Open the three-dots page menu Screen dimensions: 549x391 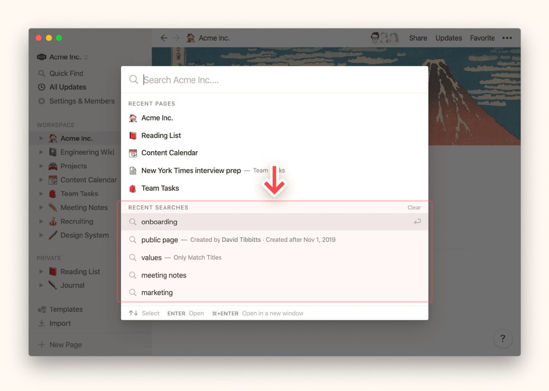507,38
